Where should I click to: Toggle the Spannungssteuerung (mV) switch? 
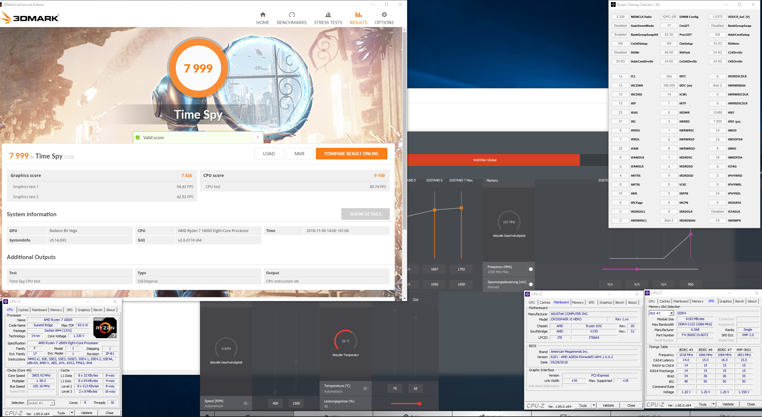tap(531, 284)
